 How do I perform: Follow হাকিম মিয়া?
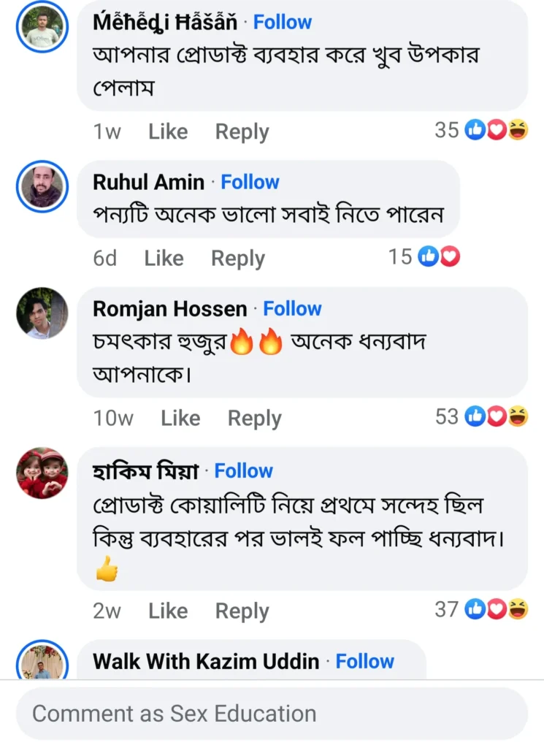[x=243, y=471]
